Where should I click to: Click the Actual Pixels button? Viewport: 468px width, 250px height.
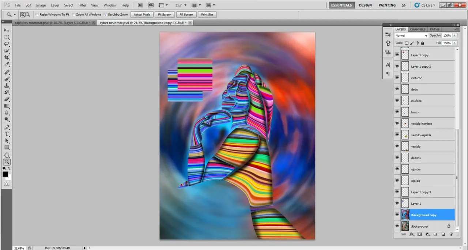[142, 15]
